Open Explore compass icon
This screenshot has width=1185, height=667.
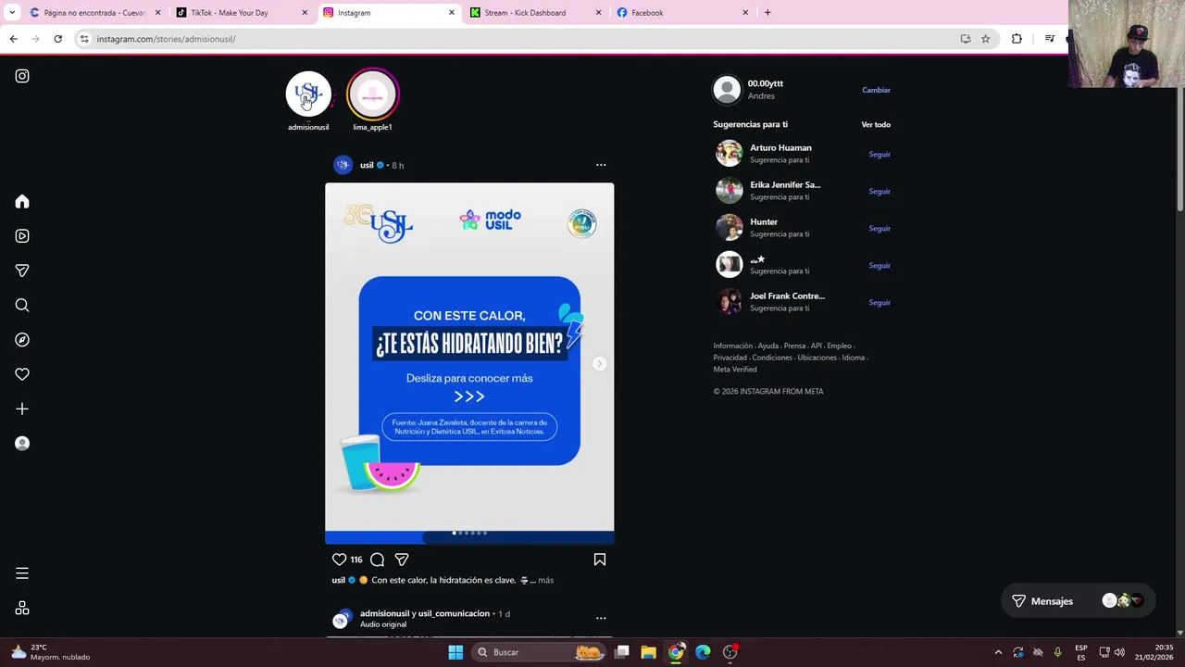(22, 340)
